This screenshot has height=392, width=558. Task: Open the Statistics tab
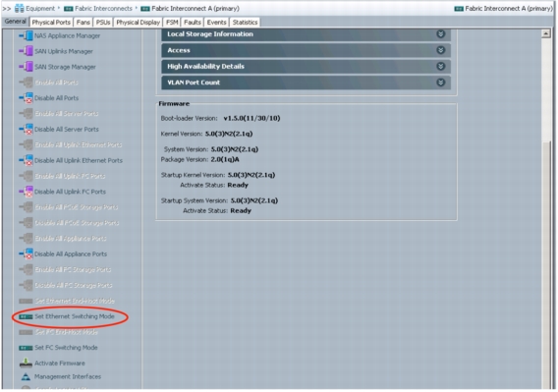[x=245, y=22]
